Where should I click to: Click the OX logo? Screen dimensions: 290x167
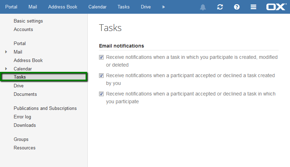pos(276,7)
